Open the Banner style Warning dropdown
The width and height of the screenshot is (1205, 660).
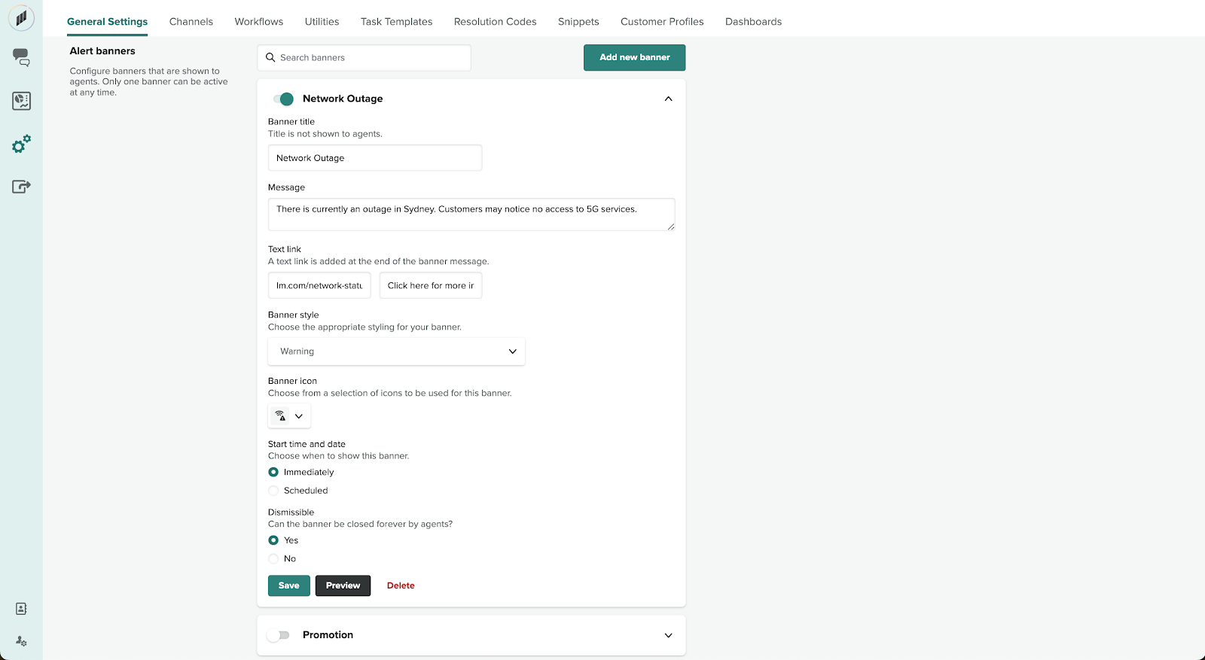coord(396,351)
